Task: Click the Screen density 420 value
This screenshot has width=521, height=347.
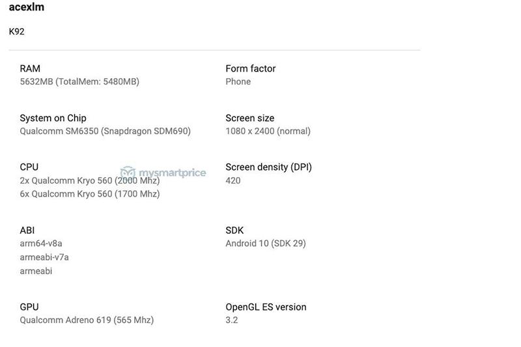Action: [232, 180]
